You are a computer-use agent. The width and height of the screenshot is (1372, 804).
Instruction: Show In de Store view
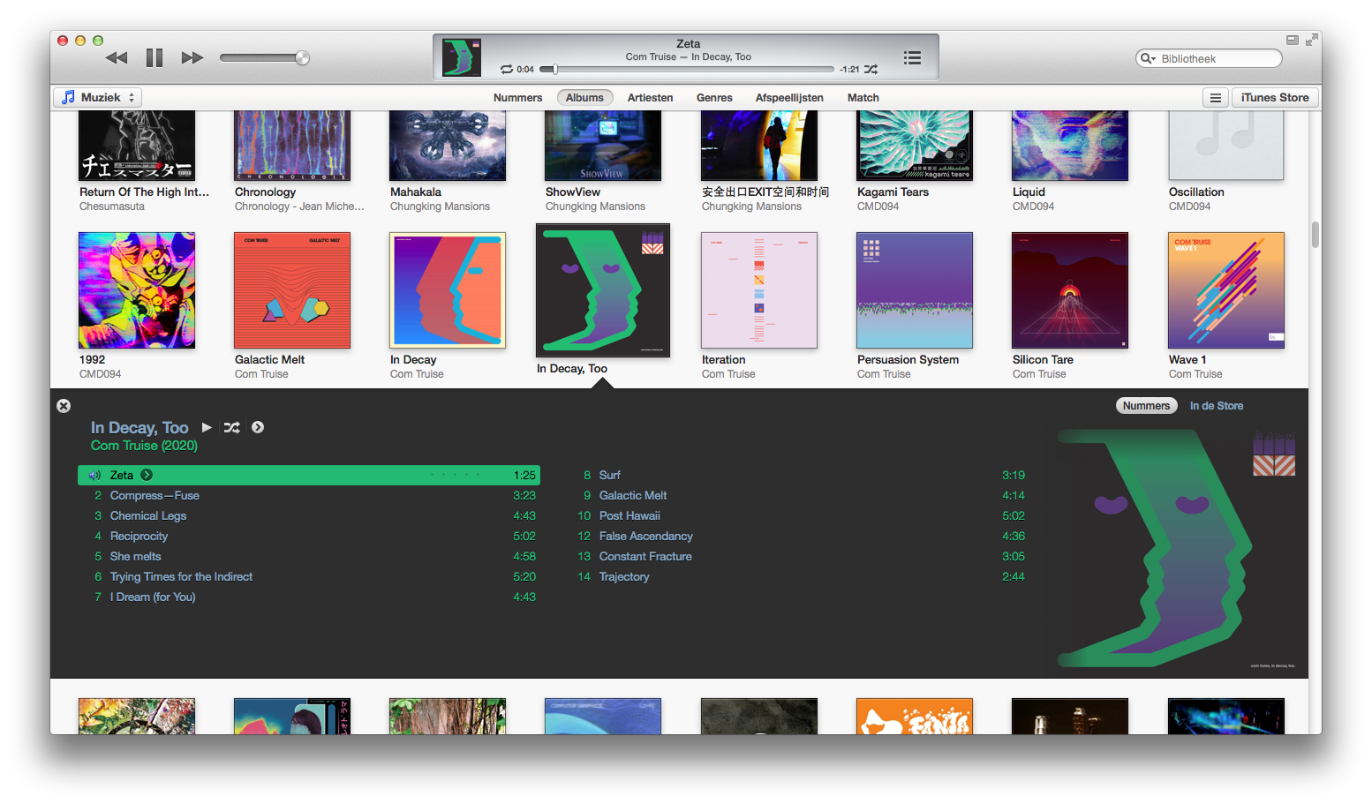click(1217, 406)
